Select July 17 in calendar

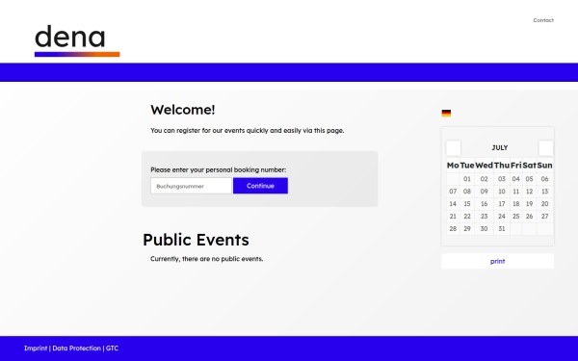pyautogui.click(x=502, y=204)
